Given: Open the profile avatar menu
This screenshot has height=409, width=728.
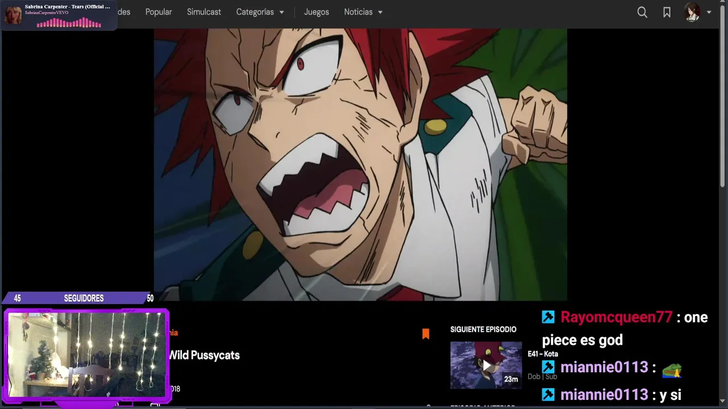Looking at the screenshot, I should [x=692, y=12].
